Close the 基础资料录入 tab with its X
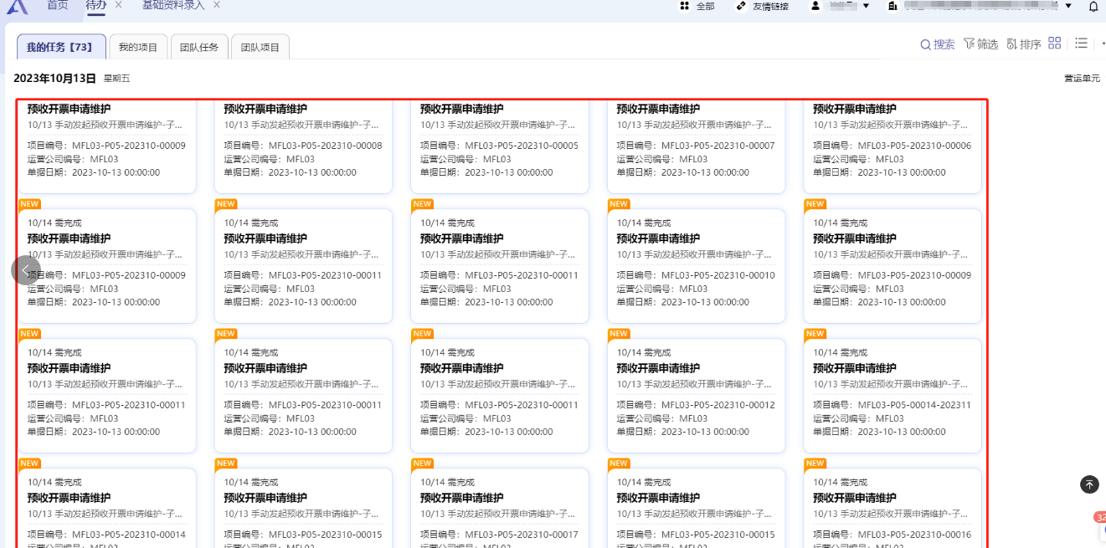 tap(217, 5)
